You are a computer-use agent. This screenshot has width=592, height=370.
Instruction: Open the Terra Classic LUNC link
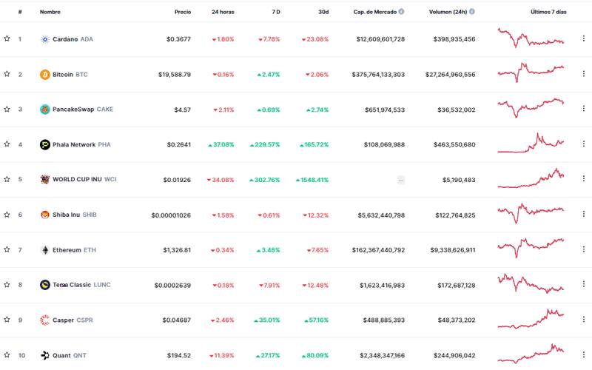[80, 285]
